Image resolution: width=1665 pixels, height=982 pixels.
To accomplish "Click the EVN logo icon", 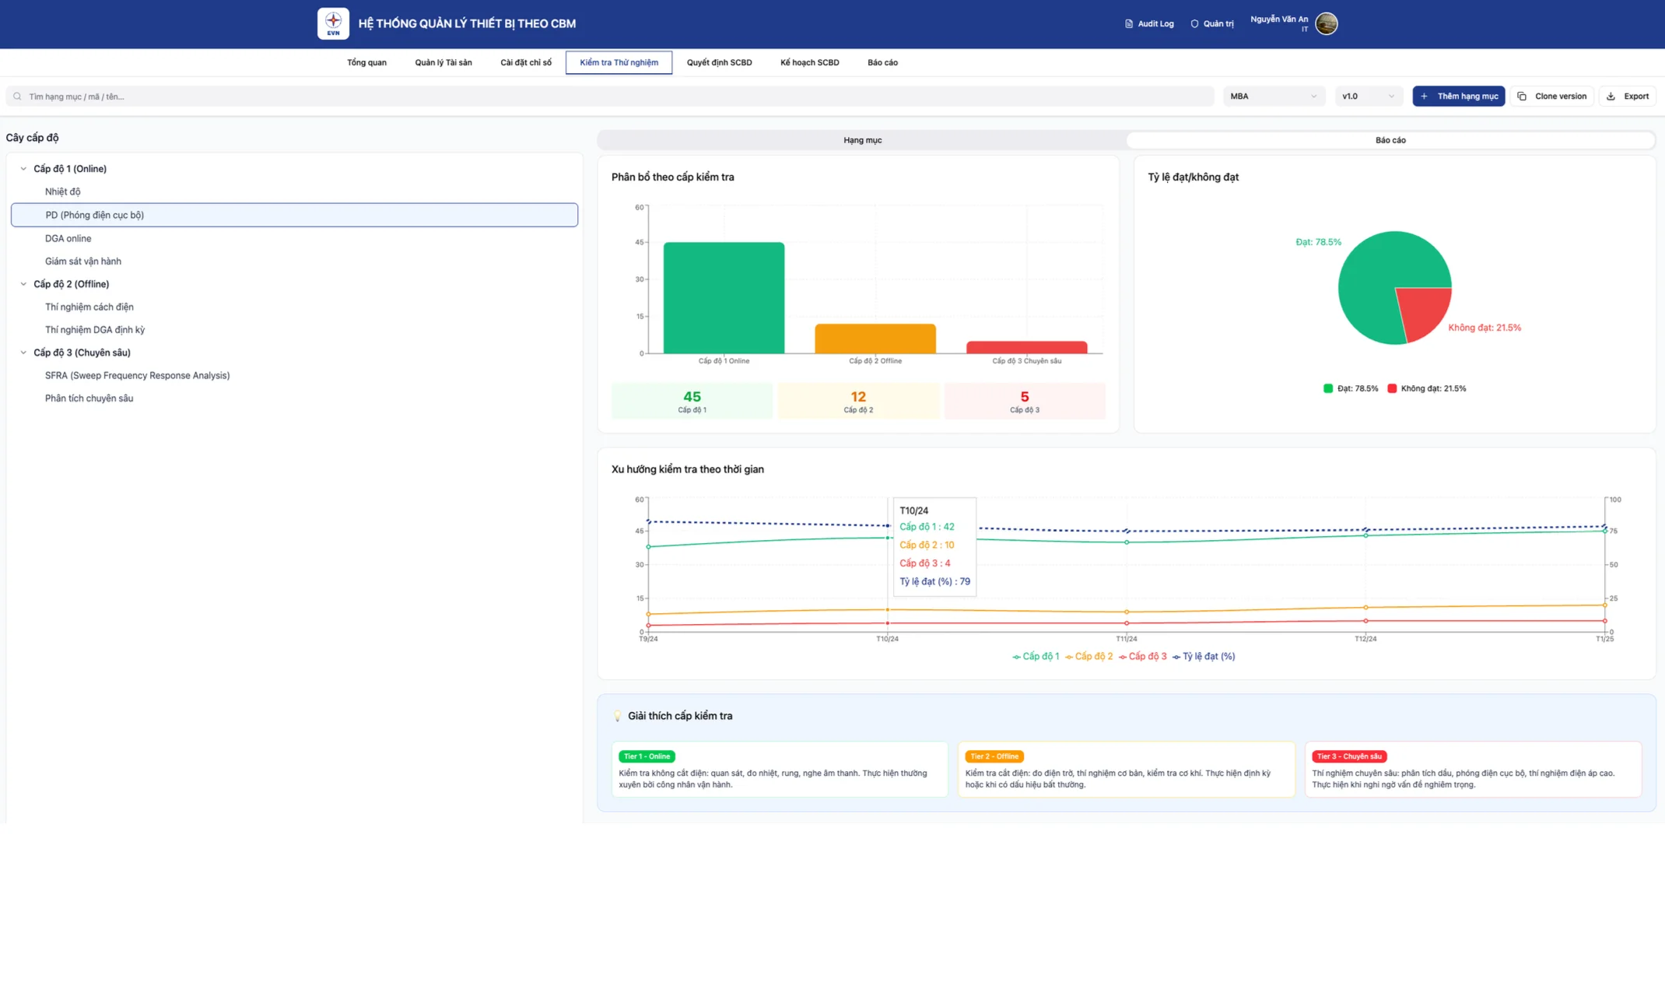I will [333, 23].
